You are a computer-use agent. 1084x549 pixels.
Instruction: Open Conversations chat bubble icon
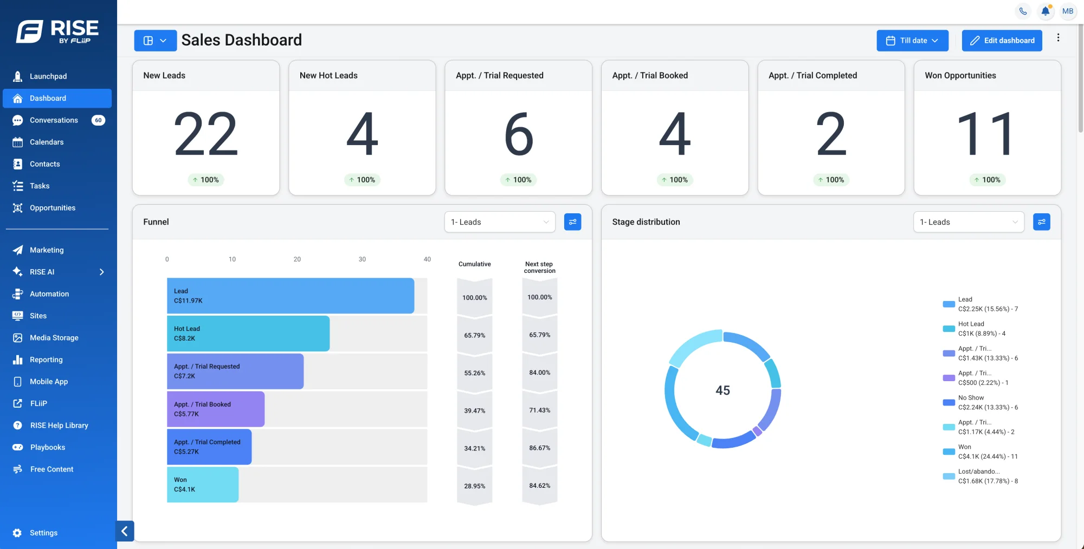[x=18, y=120]
